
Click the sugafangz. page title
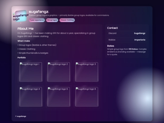39,12
